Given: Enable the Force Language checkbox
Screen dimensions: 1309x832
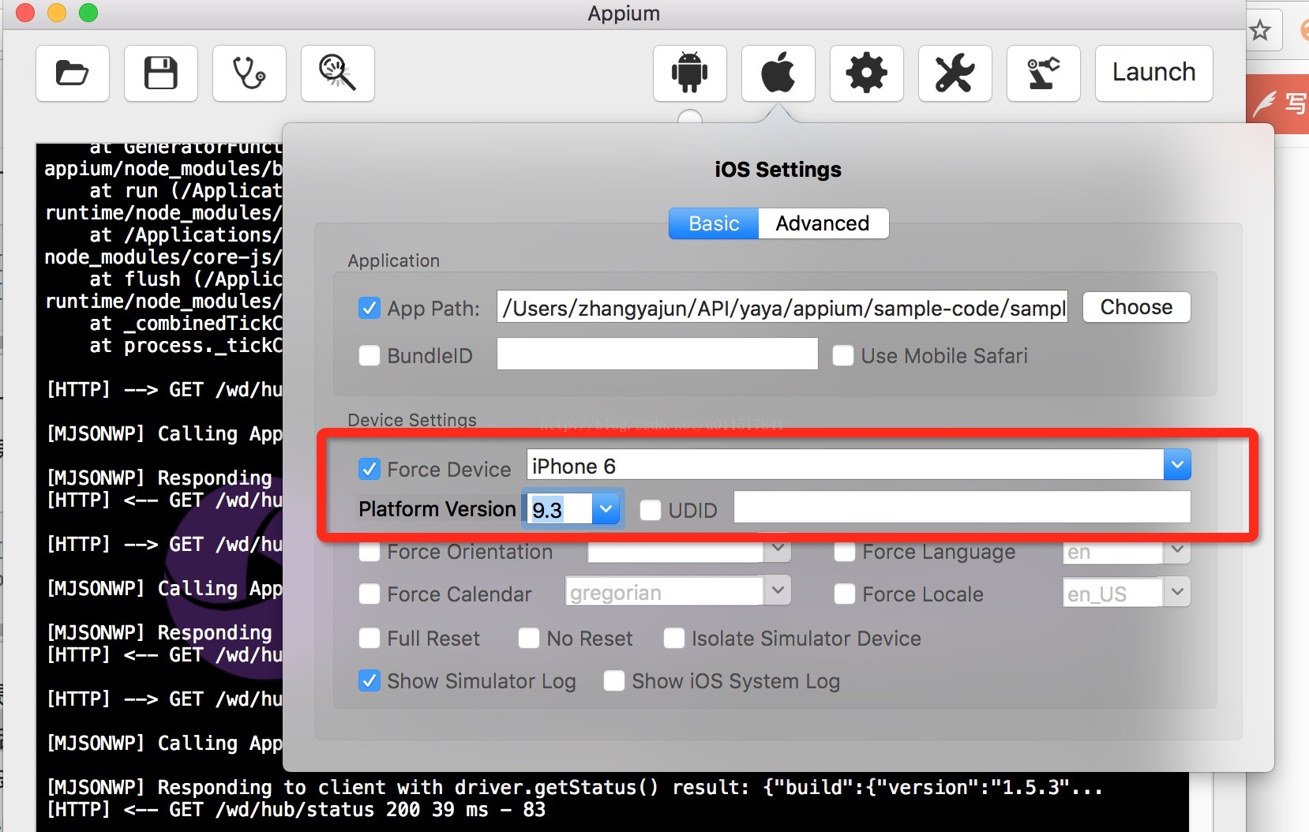Looking at the screenshot, I should [x=845, y=551].
